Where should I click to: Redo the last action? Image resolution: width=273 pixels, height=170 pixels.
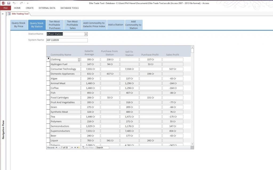21,3
